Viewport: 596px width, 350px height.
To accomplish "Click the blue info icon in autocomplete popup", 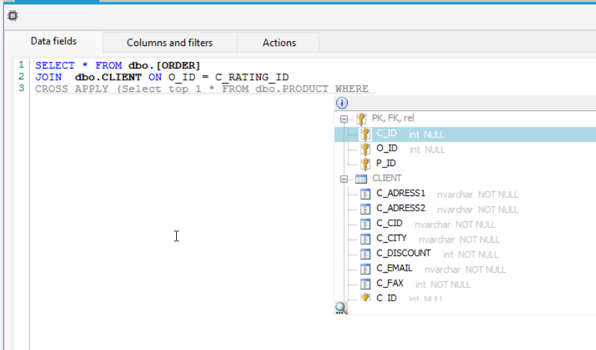I will pos(342,103).
